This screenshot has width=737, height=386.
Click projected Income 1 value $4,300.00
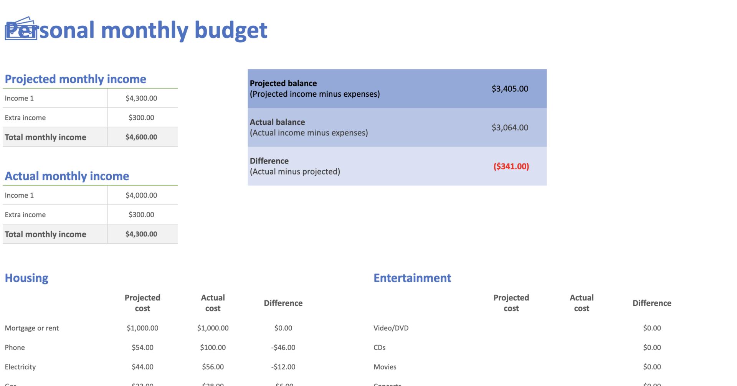click(x=141, y=98)
